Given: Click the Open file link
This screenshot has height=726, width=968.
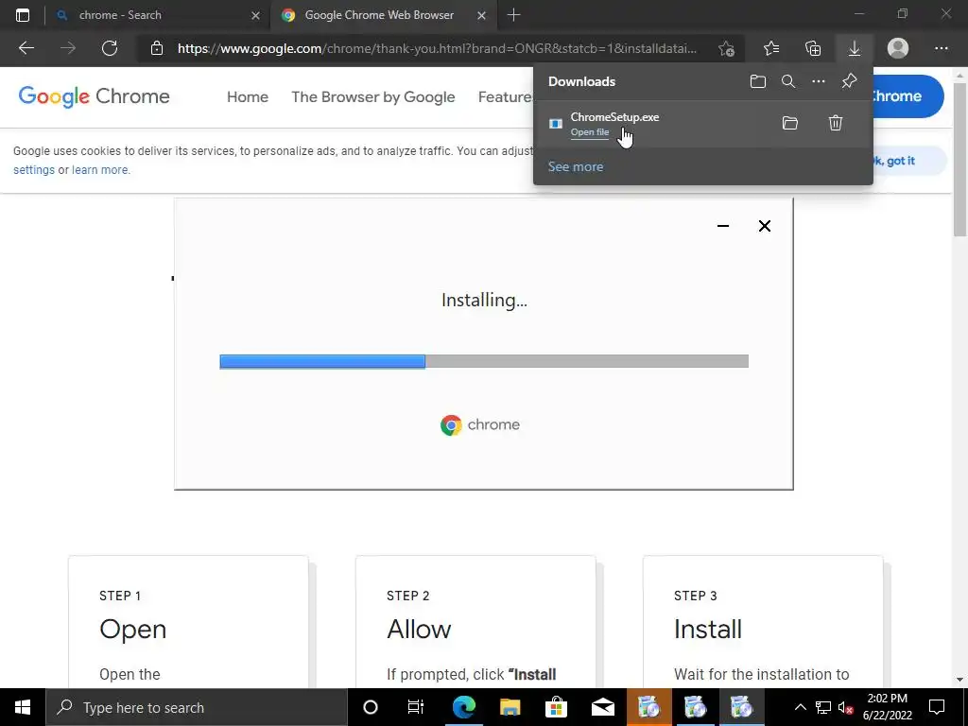Looking at the screenshot, I should (x=590, y=132).
